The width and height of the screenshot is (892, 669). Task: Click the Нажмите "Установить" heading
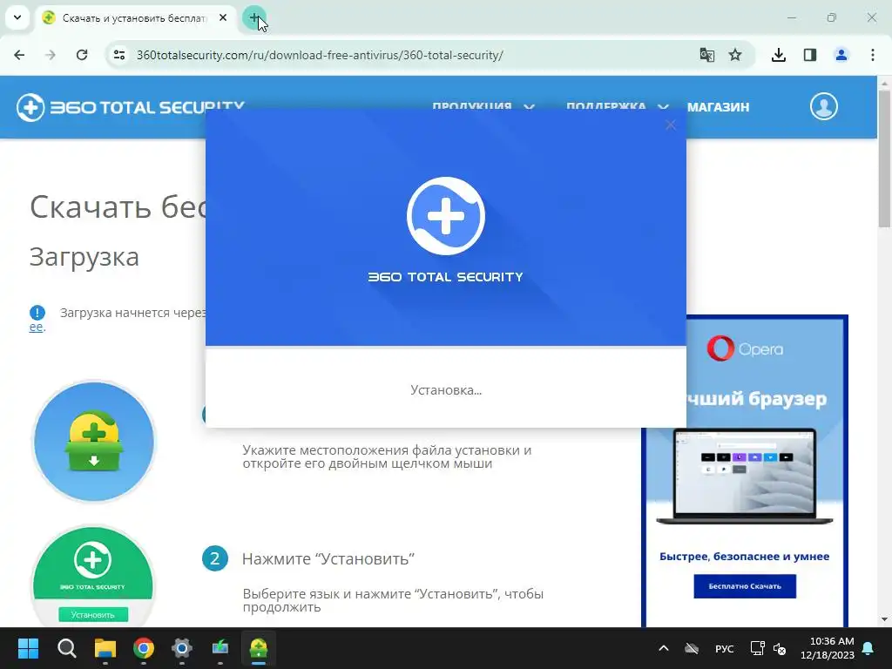328,558
